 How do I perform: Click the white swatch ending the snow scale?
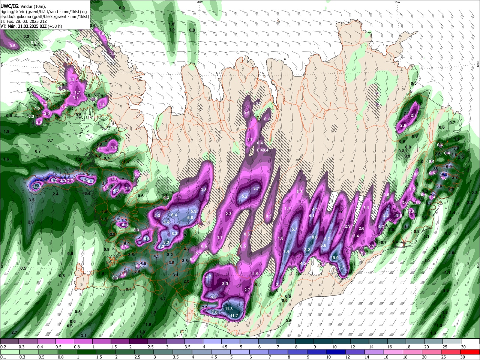[470, 342]
